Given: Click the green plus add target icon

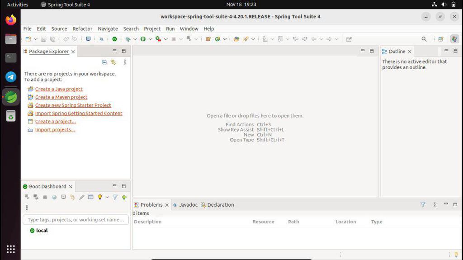Looking at the screenshot, I should click(124, 197).
